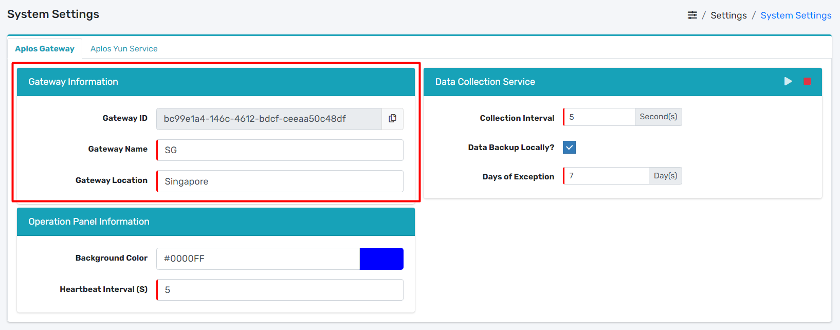Click the Background Color hex input
The image size is (840, 330).
(258, 259)
